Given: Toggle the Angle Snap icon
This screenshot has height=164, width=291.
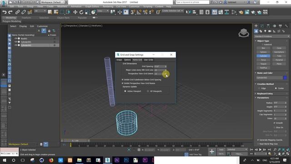Looking at the screenshot, I should (x=139, y=12).
